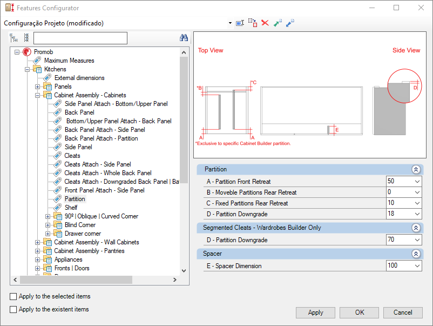
Task: Open B - Moveable Partitions Rear Retreat dropdown
Action: 417,192
